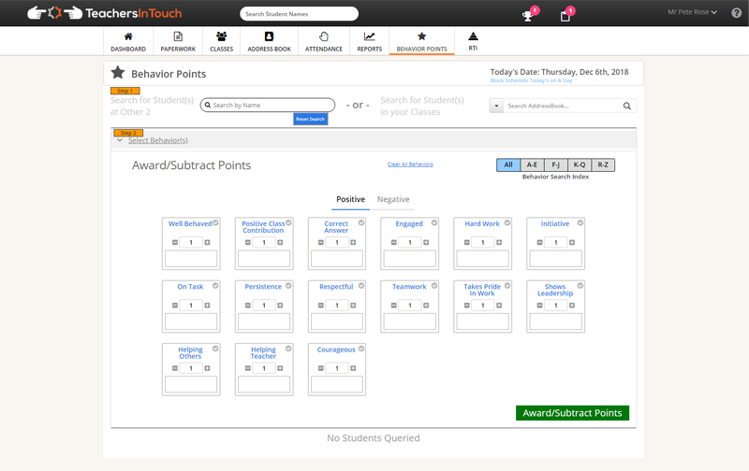Open the help question mark icon
This screenshot has height=471, width=749.
coord(736,13)
